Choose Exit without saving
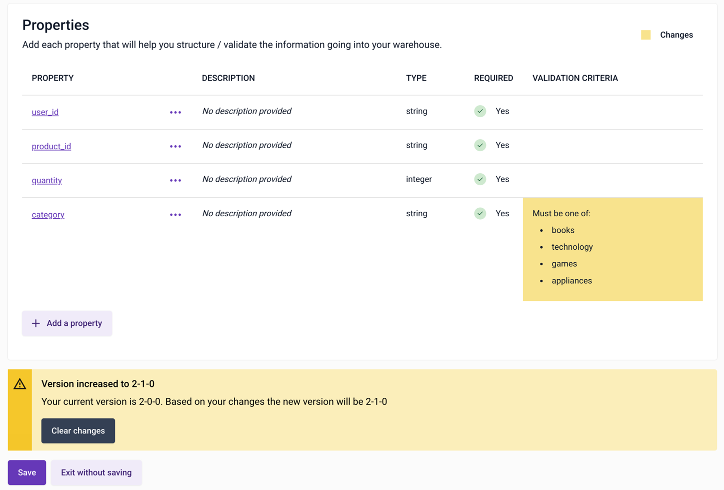Image resolution: width=724 pixels, height=490 pixels. point(96,472)
